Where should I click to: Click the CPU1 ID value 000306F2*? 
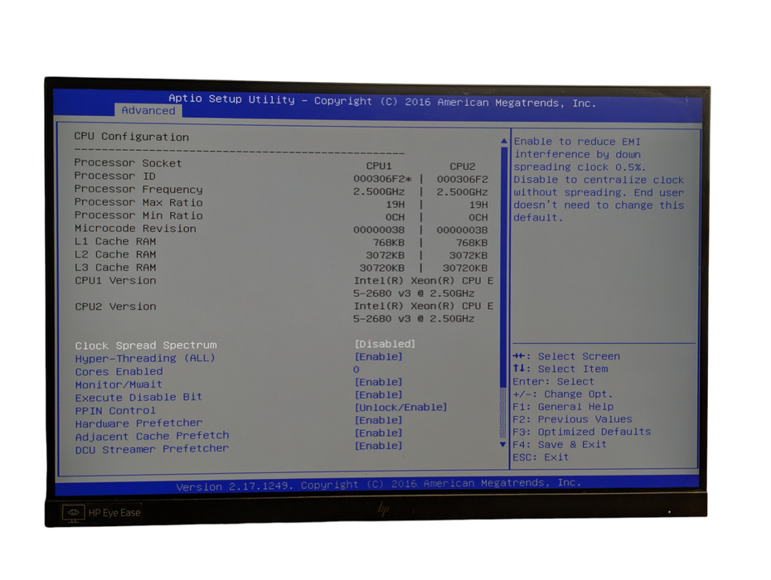(x=382, y=179)
